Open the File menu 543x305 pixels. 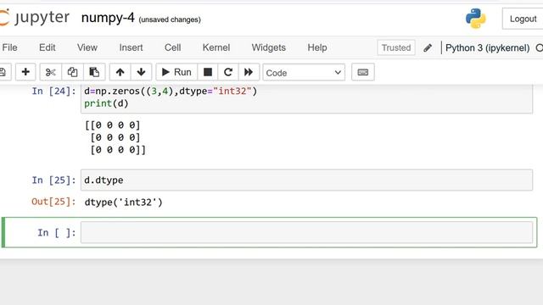click(x=9, y=47)
